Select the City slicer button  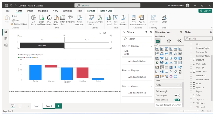[x=42, y=40]
